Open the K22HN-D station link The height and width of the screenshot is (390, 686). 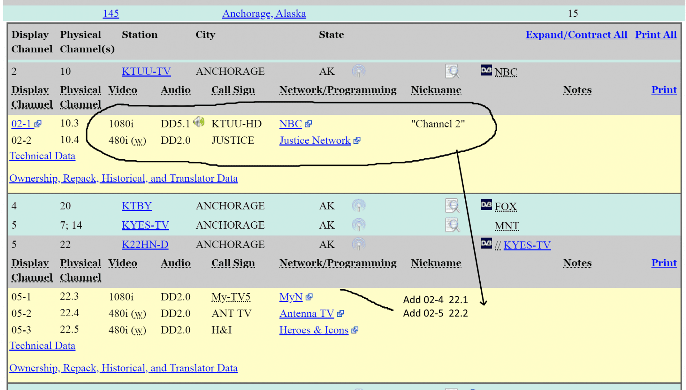pos(145,244)
